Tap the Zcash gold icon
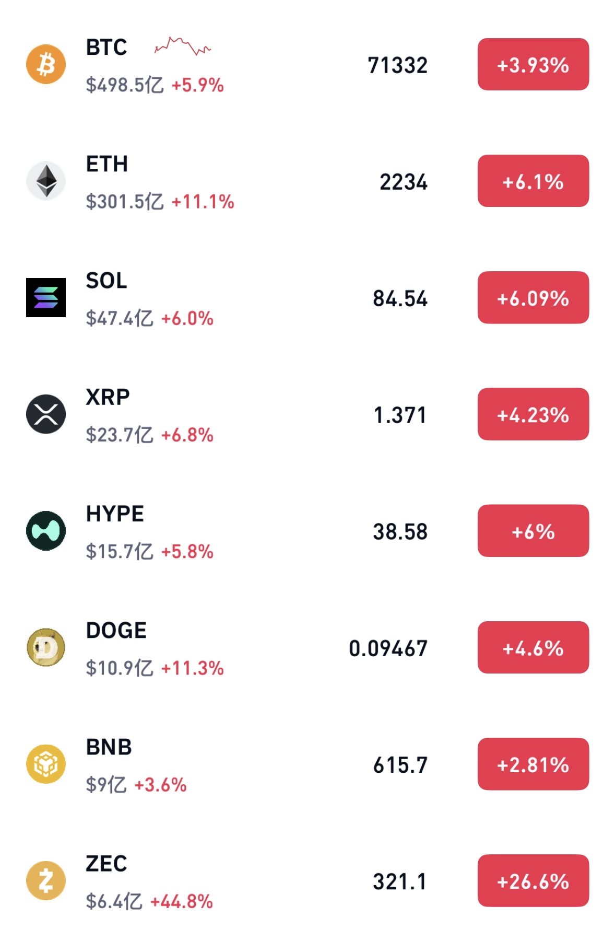 coord(46,880)
